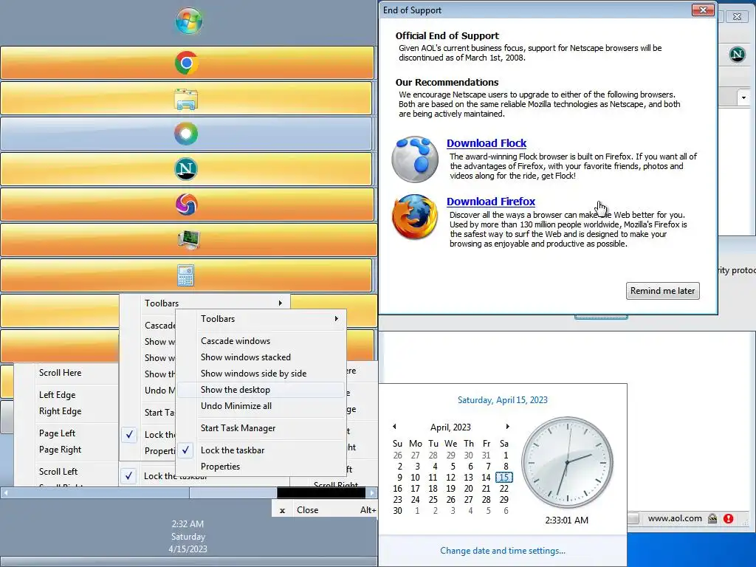Click the 2:33:01 AM digital time
Image resolution: width=756 pixels, height=567 pixels.
566,520
